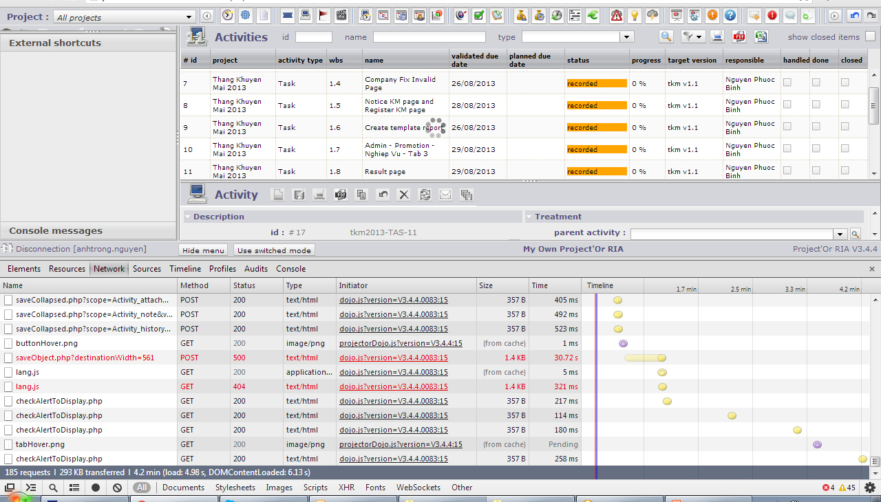Click the Use switched mode button

pos(274,250)
